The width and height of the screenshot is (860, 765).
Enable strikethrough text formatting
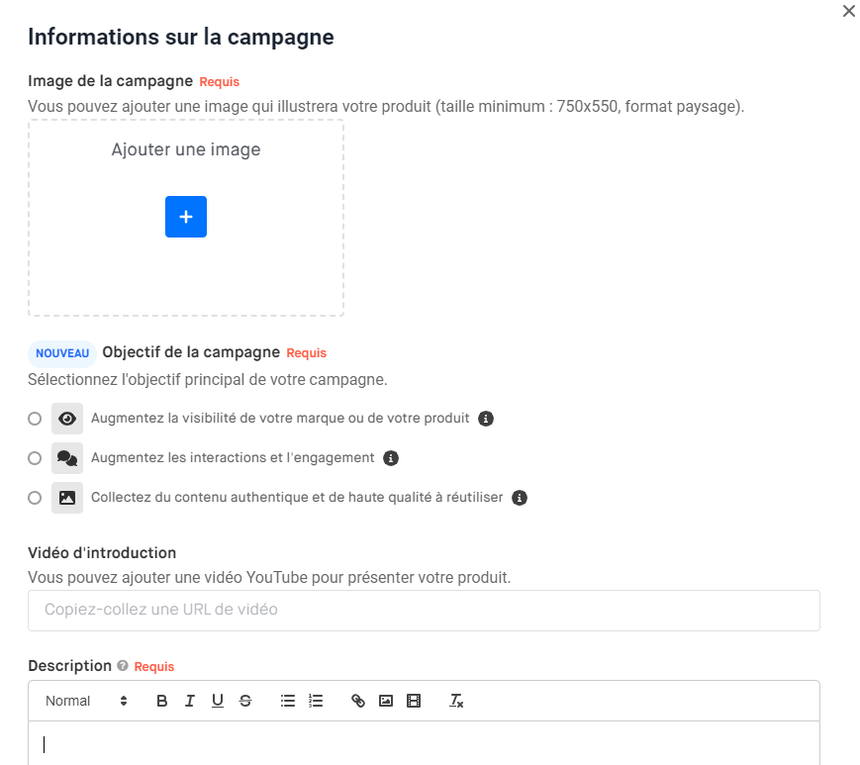[245, 701]
